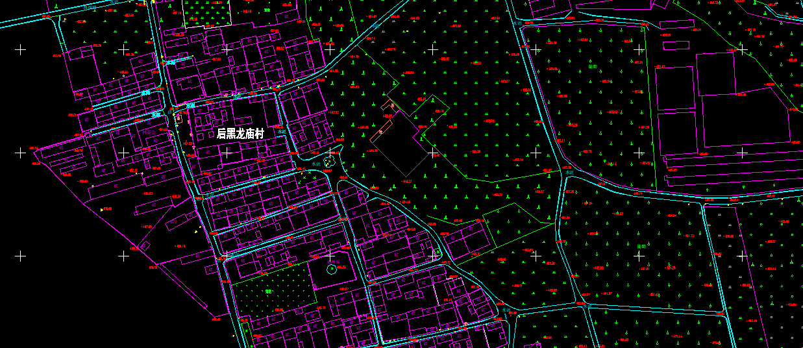Click the 水渠 label on the right diagonal canal
The height and width of the screenshot is (348, 803).
click(x=569, y=173)
